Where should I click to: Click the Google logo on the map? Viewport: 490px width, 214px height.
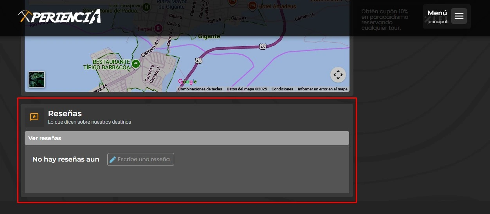(187, 82)
